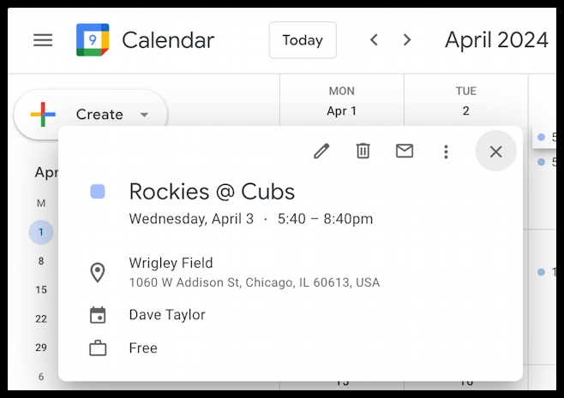Expand the Create dropdown arrow
The image size is (564, 398).
(144, 115)
